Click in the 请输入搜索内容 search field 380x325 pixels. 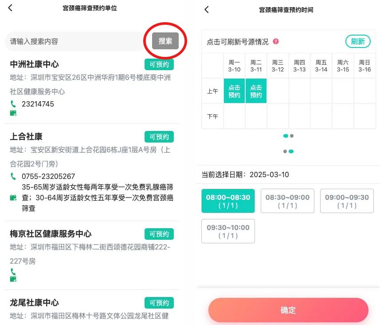point(75,41)
